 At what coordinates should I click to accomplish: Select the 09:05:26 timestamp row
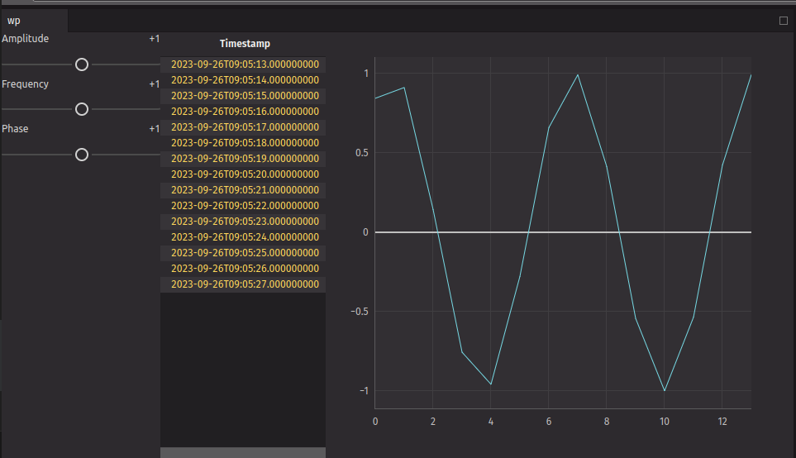click(245, 269)
